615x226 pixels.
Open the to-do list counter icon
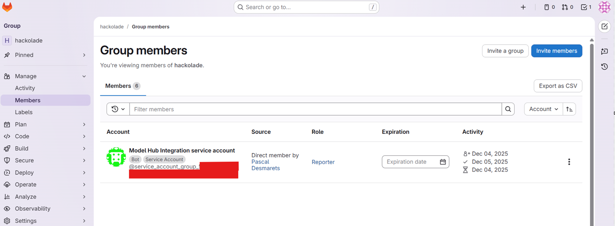click(586, 7)
